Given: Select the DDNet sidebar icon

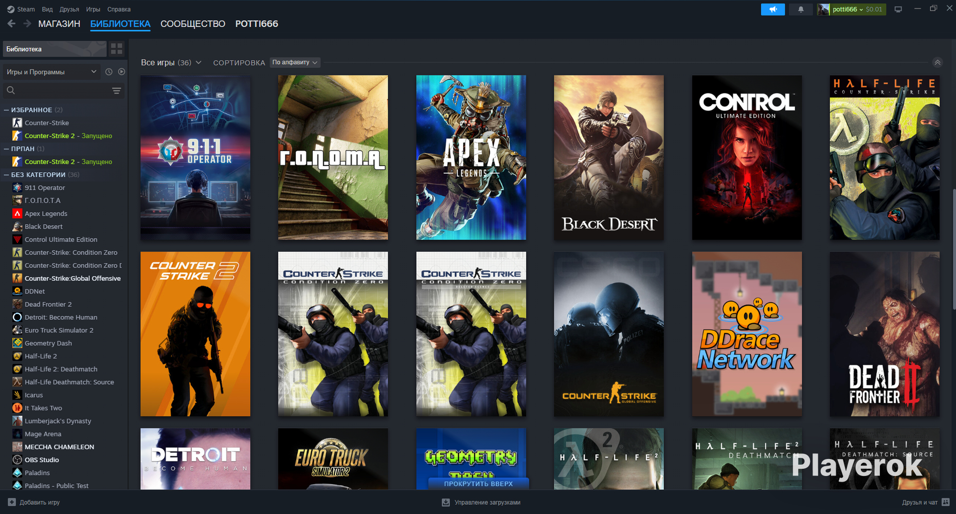Looking at the screenshot, I should pos(17,291).
